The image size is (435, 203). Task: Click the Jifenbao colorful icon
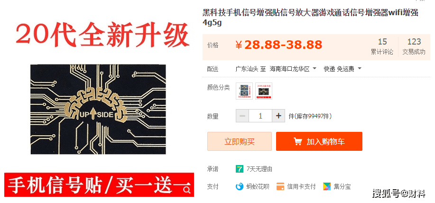coord(327,186)
